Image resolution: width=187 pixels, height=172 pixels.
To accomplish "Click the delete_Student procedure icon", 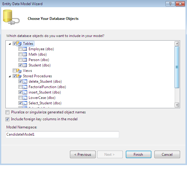I will 25,81.
